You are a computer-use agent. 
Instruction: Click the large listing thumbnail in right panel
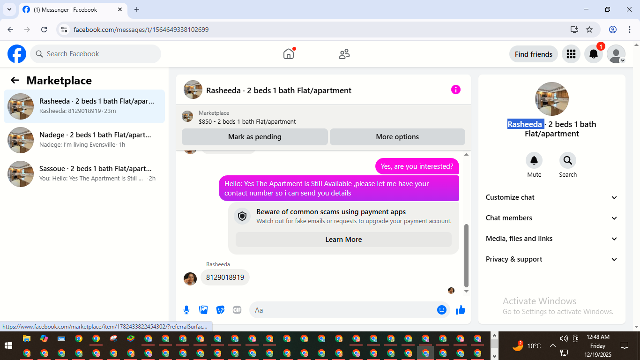552,99
